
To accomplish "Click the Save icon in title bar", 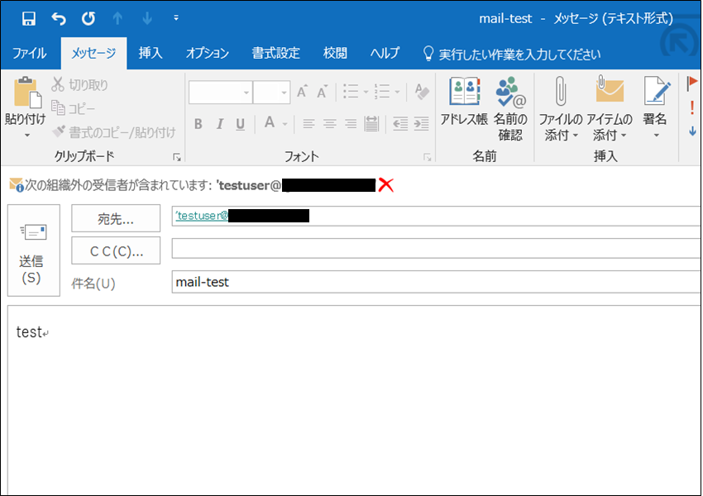I will pyautogui.click(x=29, y=18).
